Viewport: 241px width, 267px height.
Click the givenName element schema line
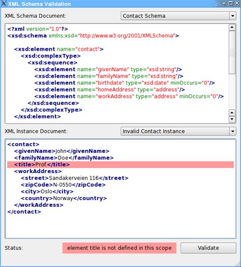108,70
